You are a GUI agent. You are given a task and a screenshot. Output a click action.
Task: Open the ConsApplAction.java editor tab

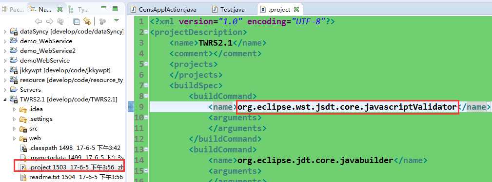(164, 9)
